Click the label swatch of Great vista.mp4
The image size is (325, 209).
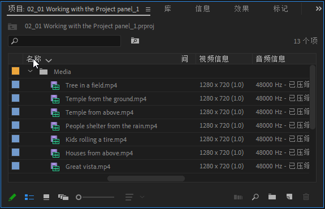[16, 166]
